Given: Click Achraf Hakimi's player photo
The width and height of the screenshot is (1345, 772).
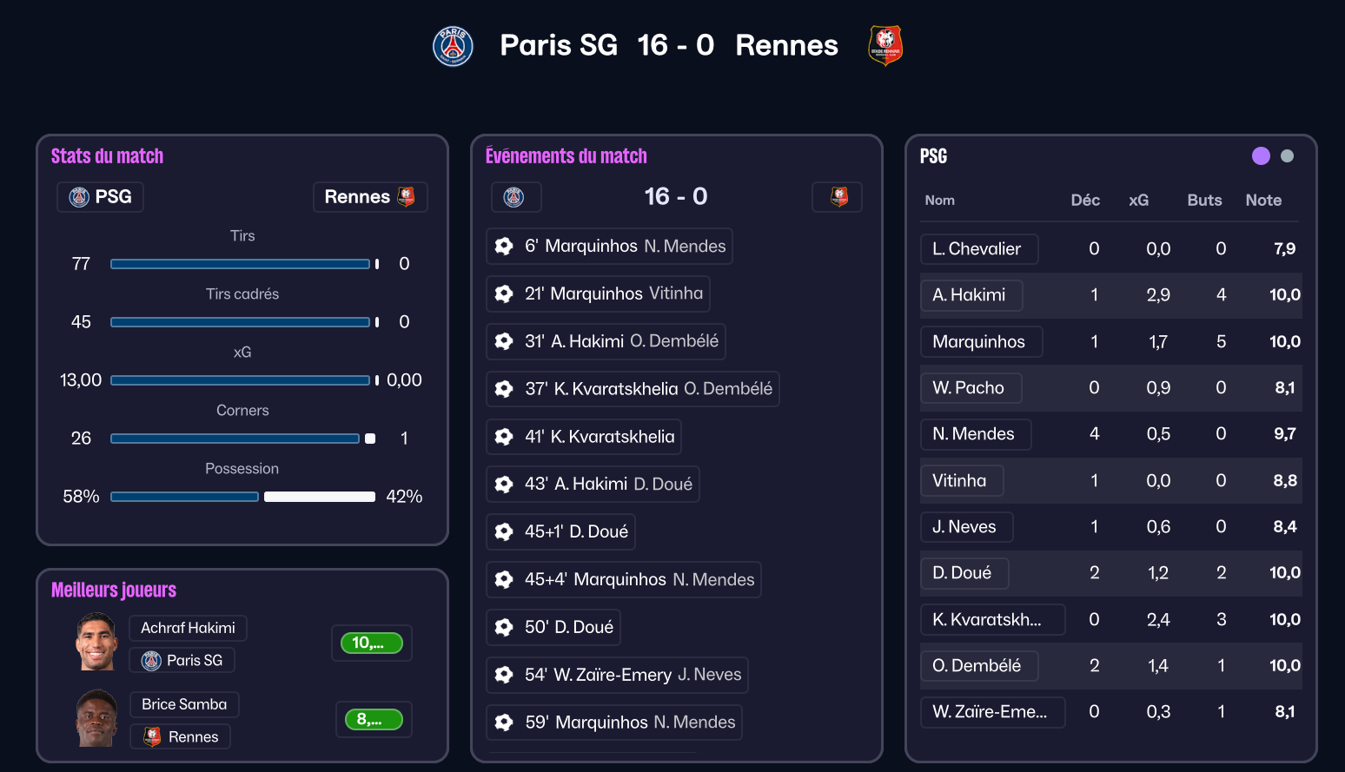Looking at the screenshot, I should 96,642.
